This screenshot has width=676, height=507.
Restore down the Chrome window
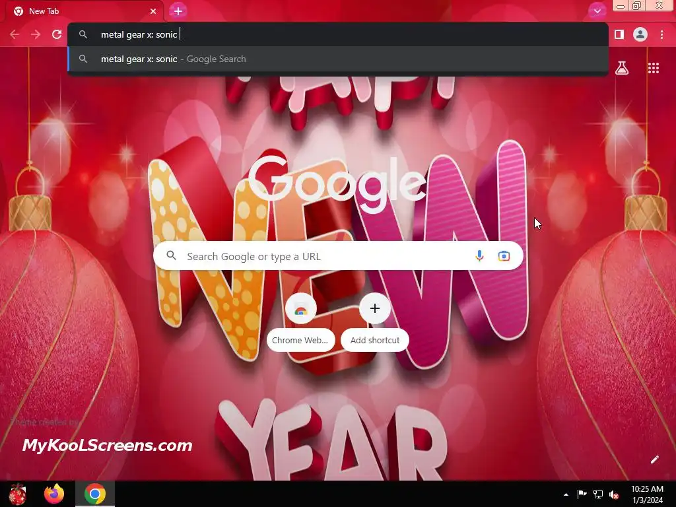[x=637, y=5]
